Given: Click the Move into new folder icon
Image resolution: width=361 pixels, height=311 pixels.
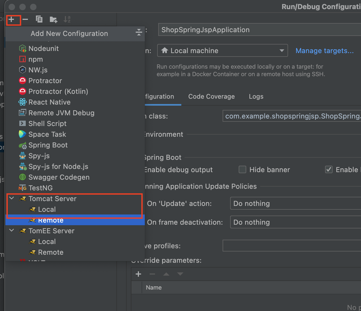Looking at the screenshot, I should tap(53, 20).
